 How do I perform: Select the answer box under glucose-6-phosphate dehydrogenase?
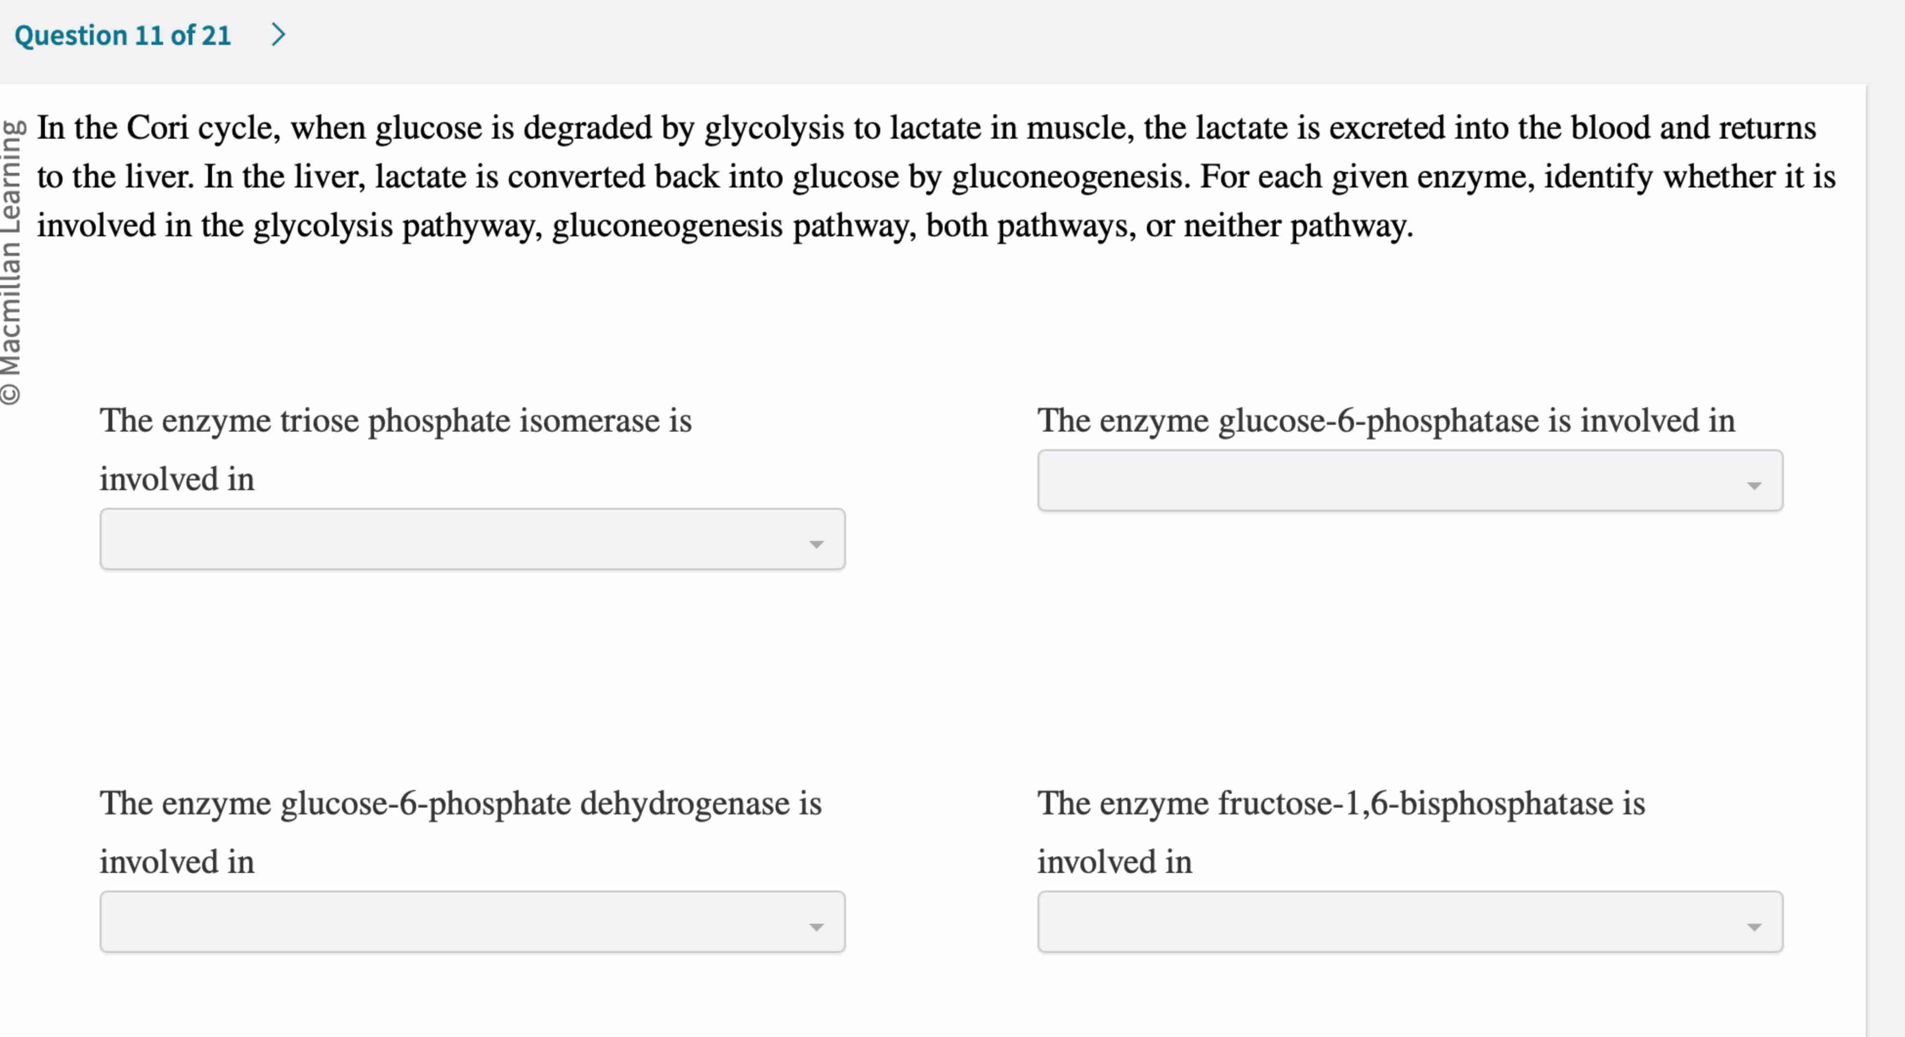(471, 922)
